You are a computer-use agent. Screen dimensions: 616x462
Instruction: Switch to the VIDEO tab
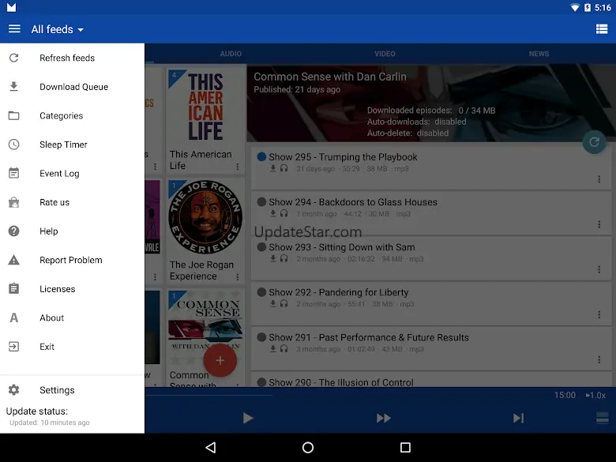(x=385, y=54)
